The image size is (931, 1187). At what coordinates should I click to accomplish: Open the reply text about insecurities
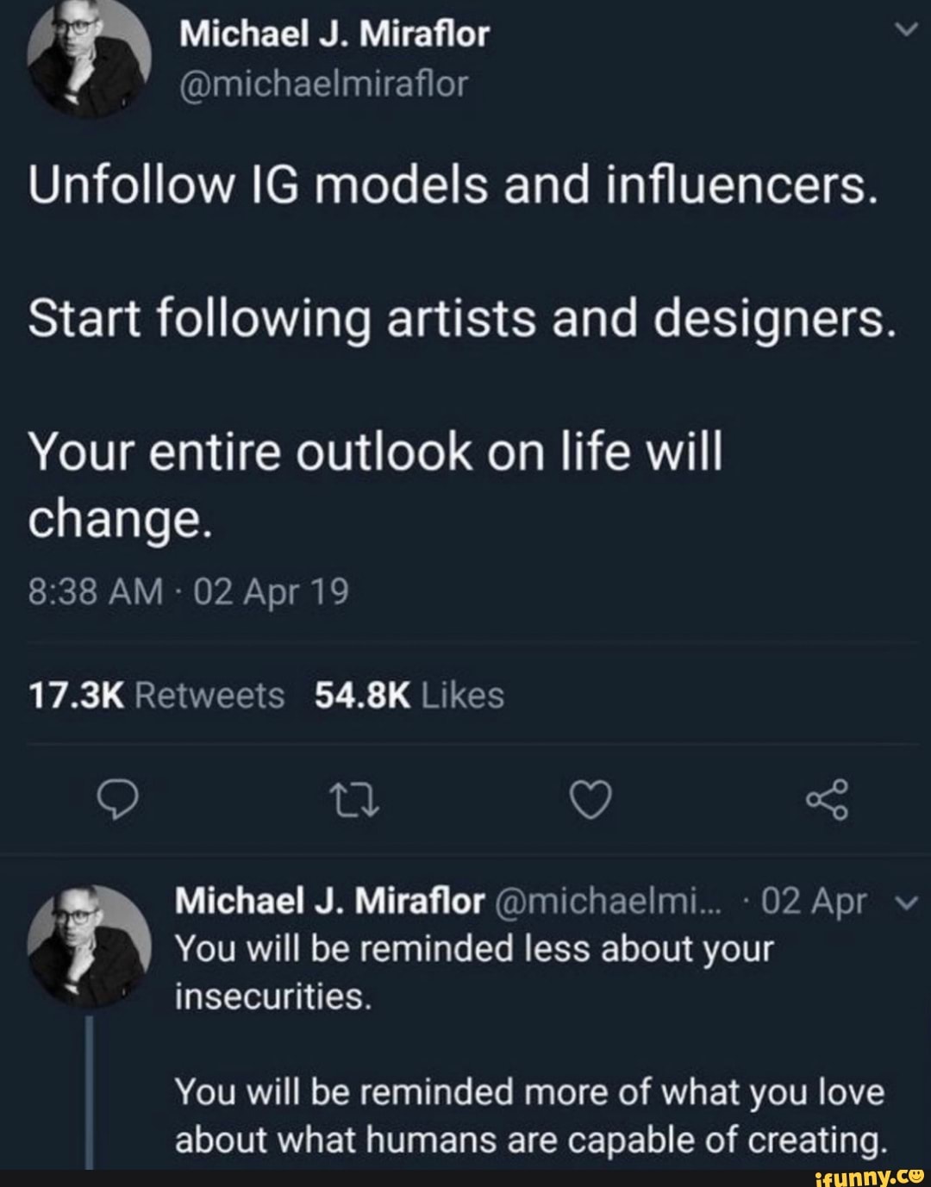pos(474,972)
